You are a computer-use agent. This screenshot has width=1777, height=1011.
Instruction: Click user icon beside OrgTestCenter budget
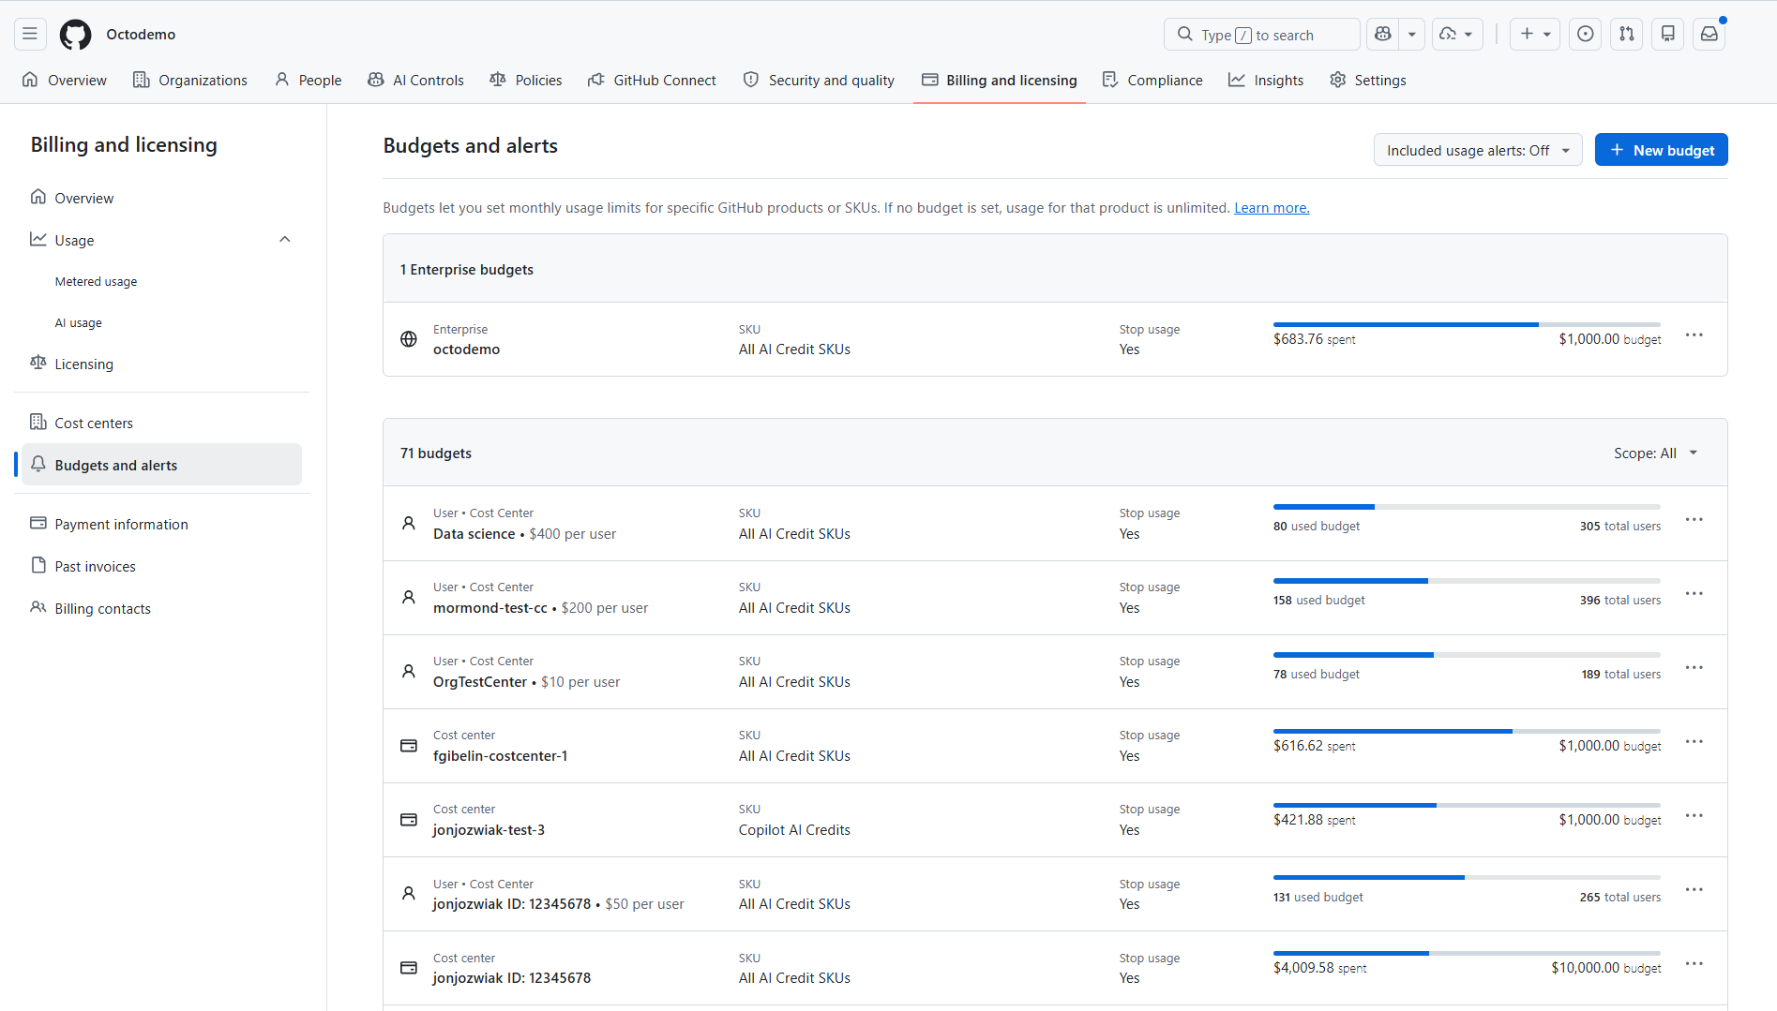coord(409,672)
